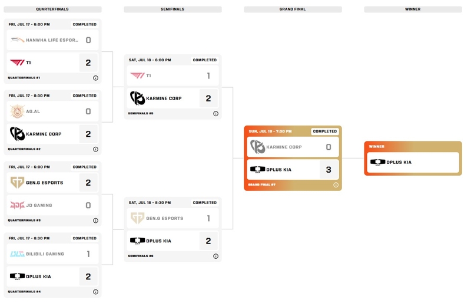Open Bilibili Gaming team row
The width and height of the screenshot is (471, 303).
click(52, 254)
